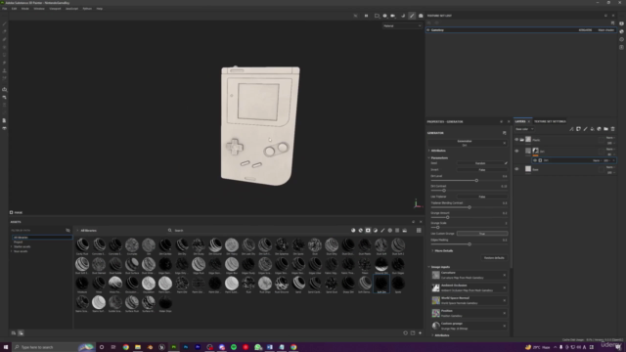
Task: Expand the Attributes section under Generator
Action: click(x=429, y=151)
